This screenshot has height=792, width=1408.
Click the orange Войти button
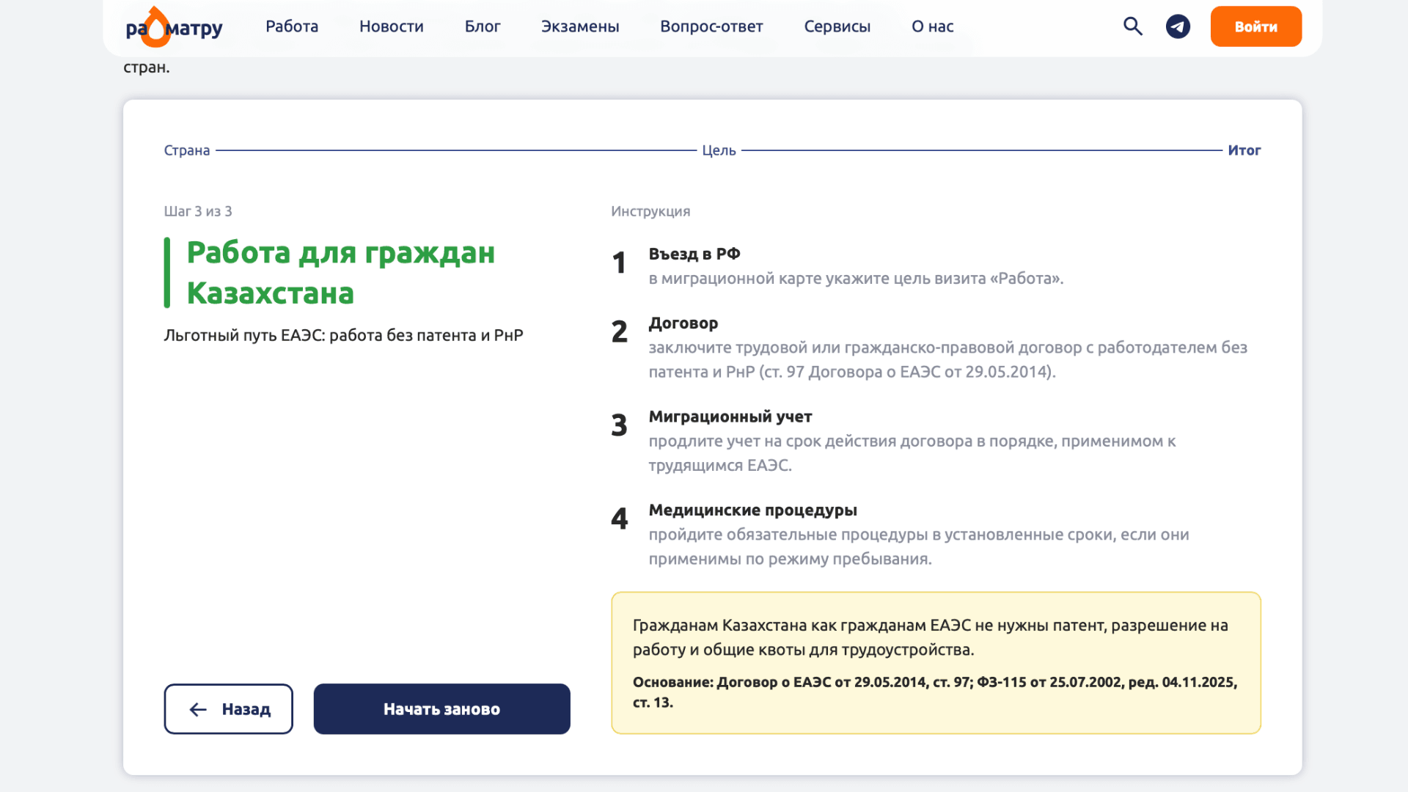pyautogui.click(x=1256, y=26)
